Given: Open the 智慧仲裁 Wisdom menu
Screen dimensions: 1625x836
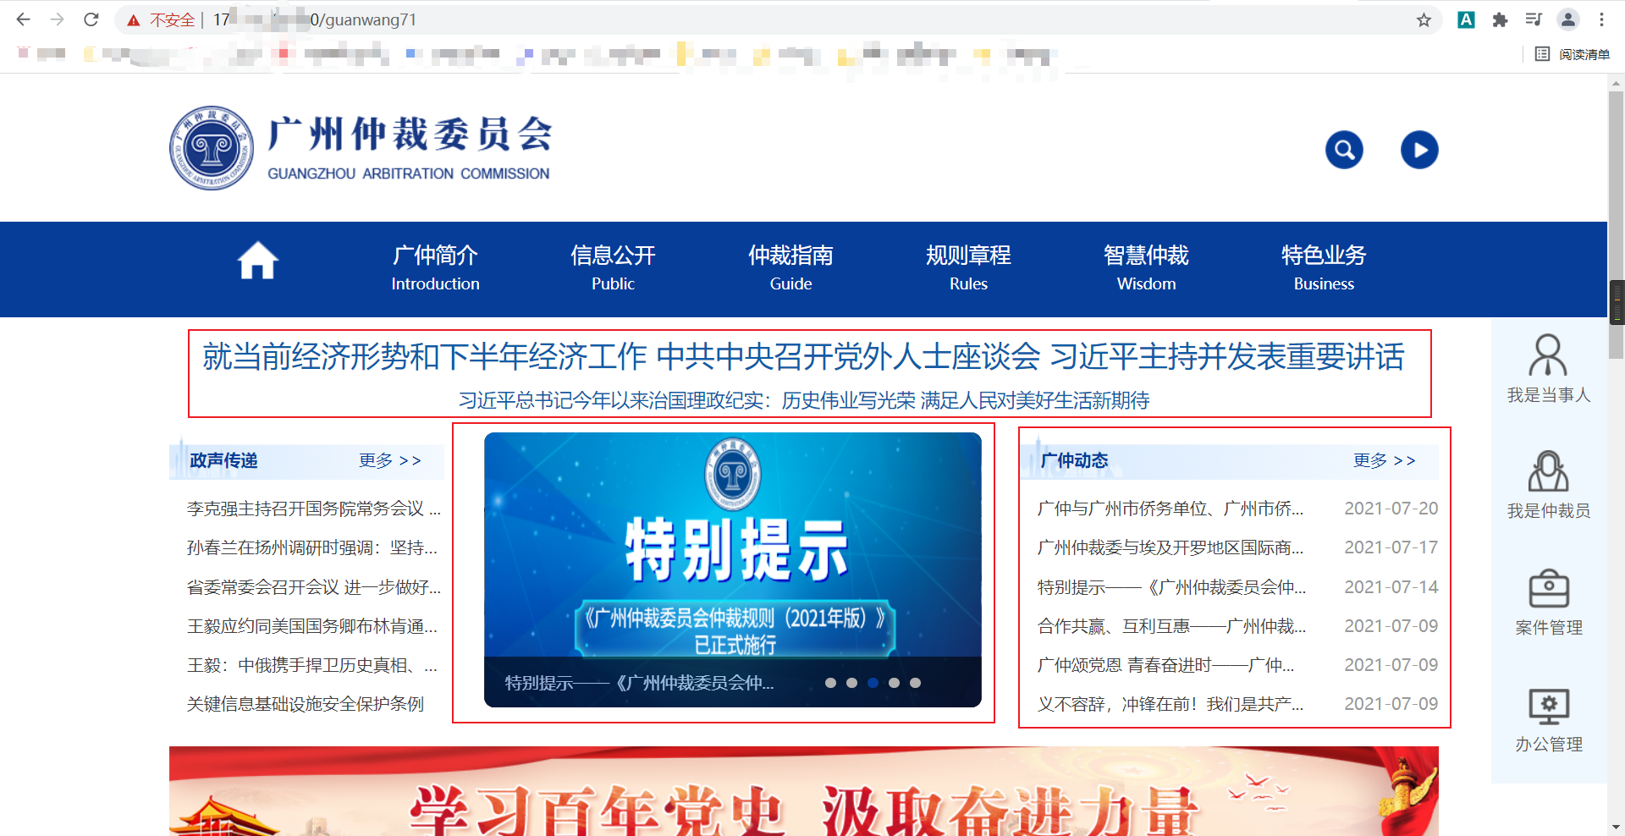Looking at the screenshot, I should click(x=1146, y=267).
